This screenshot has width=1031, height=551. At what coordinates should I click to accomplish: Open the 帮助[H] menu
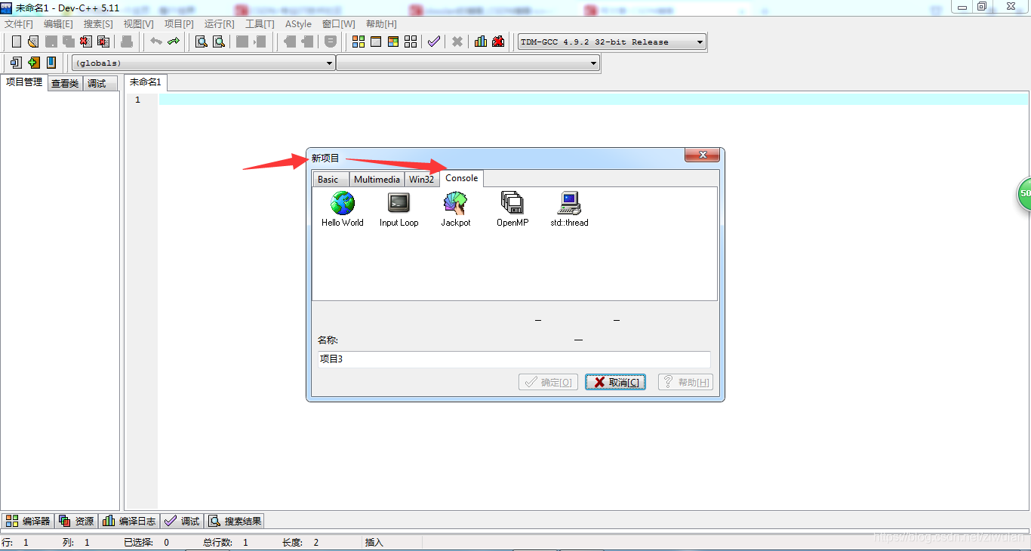tap(381, 24)
